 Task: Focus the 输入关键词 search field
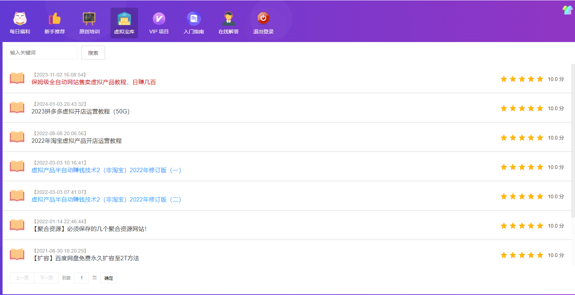42,53
